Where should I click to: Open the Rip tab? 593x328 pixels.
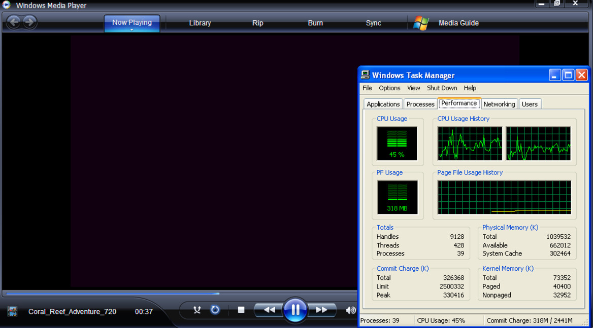click(x=257, y=23)
